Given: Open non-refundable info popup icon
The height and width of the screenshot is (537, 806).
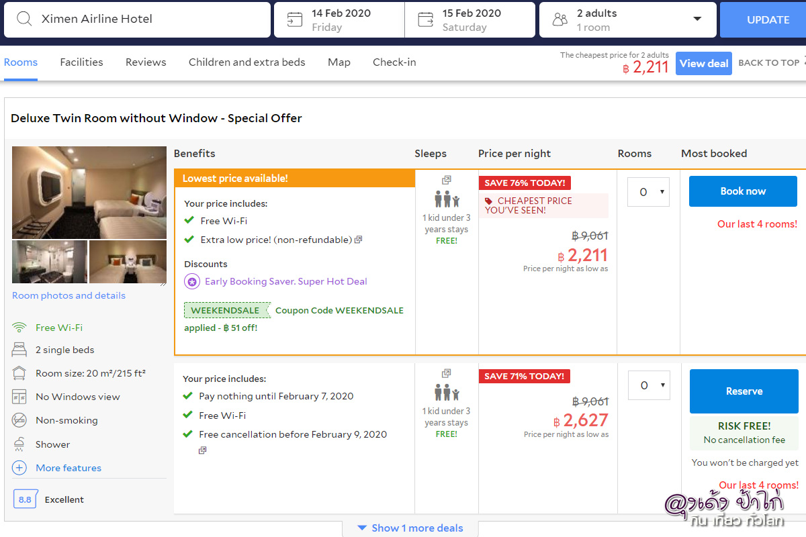Looking at the screenshot, I should (359, 240).
